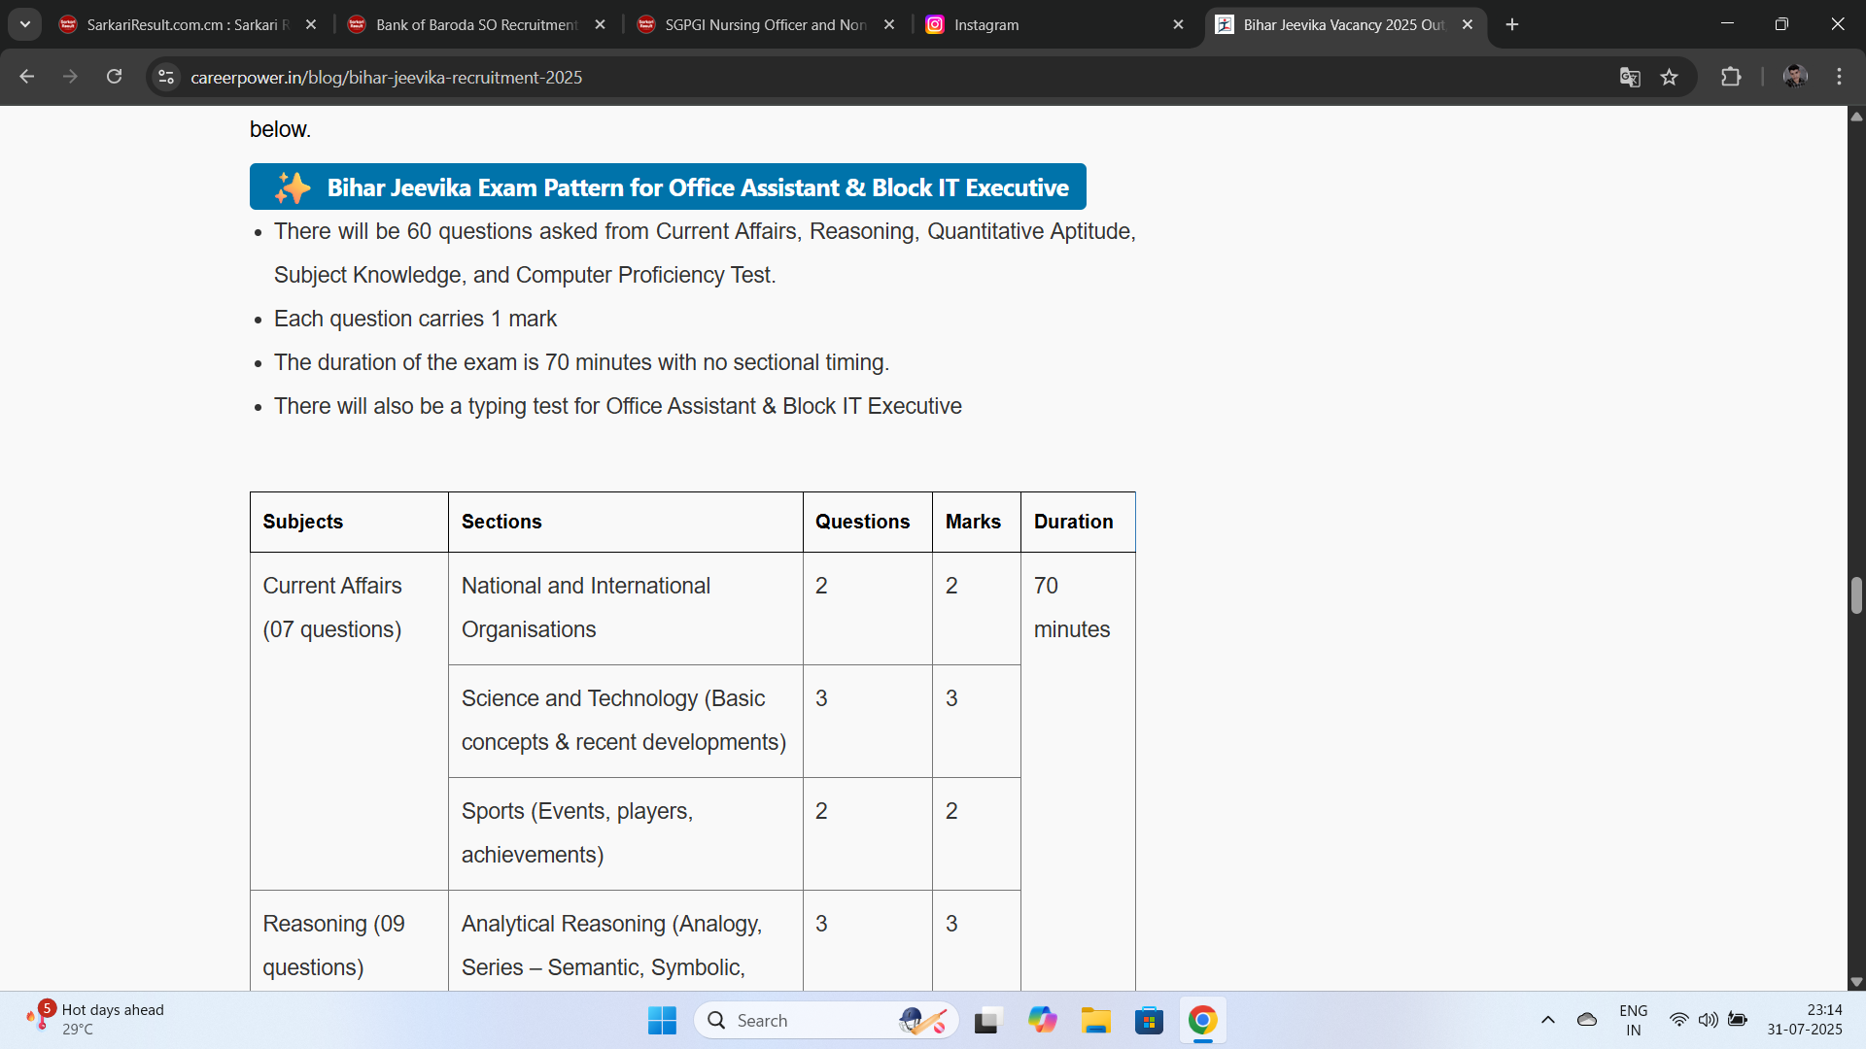The width and height of the screenshot is (1866, 1049).
Task: Click the Marks column header
Action: 976,522
